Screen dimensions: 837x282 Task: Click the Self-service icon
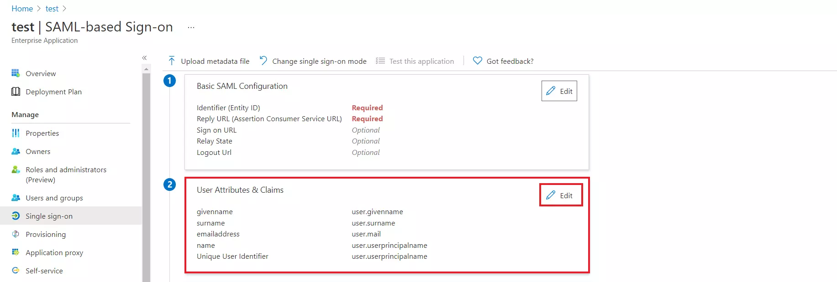[16, 271]
